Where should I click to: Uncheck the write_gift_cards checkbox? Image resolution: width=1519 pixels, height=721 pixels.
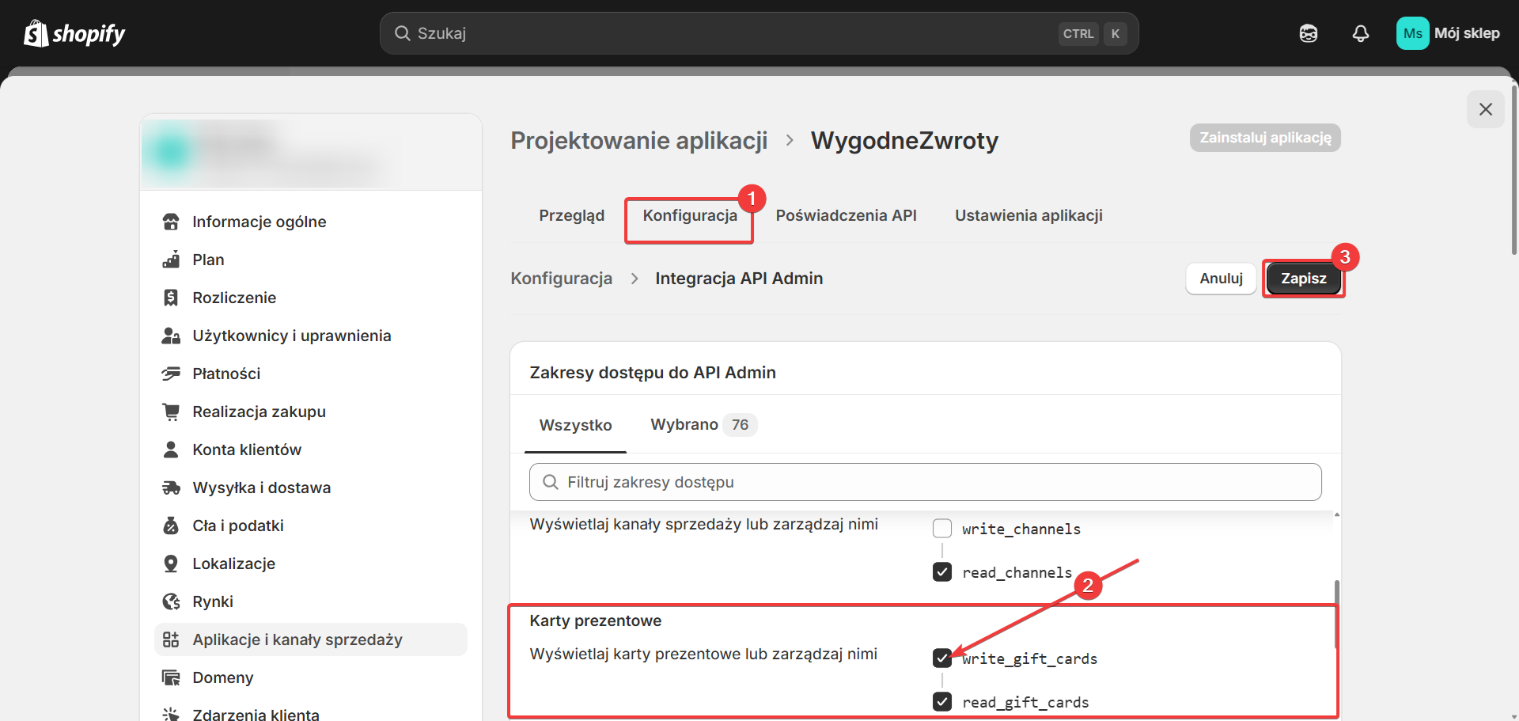pos(942,658)
